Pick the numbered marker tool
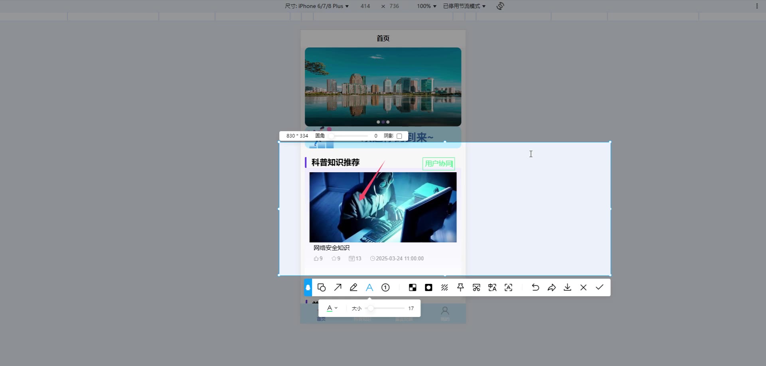This screenshot has height=366, width=766. pyautogui.click(x=385, y=287)
